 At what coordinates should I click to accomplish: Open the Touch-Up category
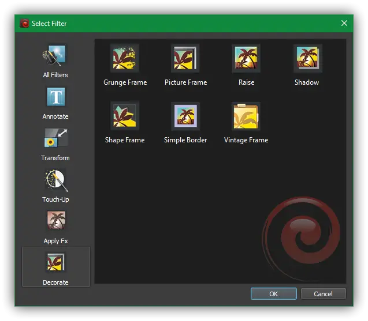pos(55,181)
